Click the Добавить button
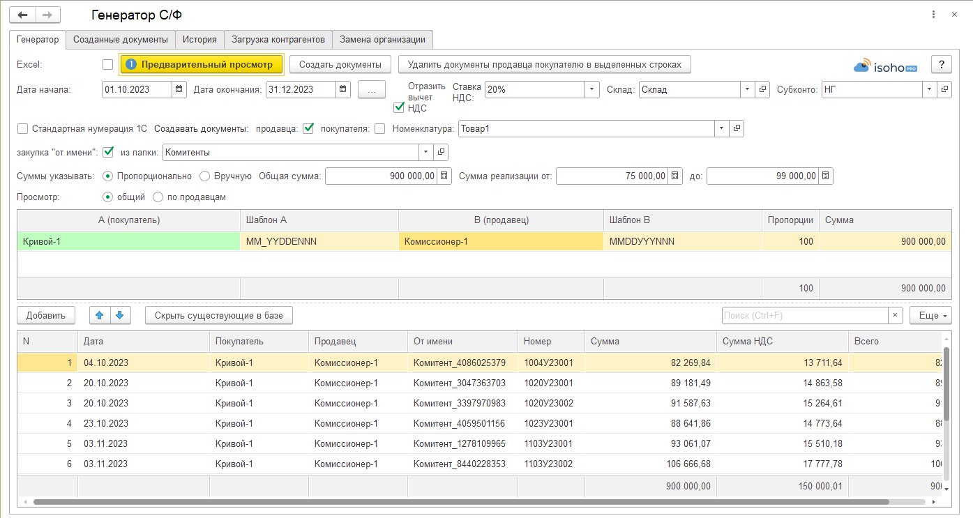 click(x=45, y=316)
